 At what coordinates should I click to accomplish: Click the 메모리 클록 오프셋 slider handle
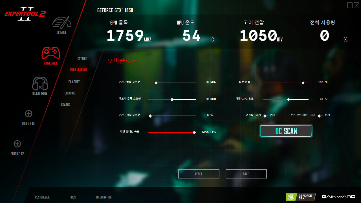(172, 100)
